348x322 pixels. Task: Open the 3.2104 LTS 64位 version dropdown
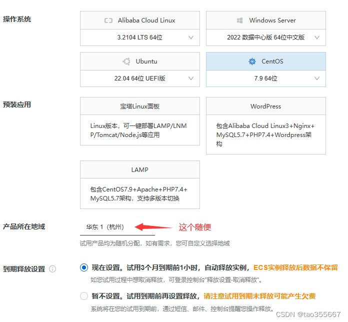[140, 37]
